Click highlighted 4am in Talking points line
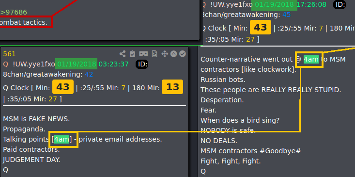Screen dimensions: 355x177 coord(62,139)
